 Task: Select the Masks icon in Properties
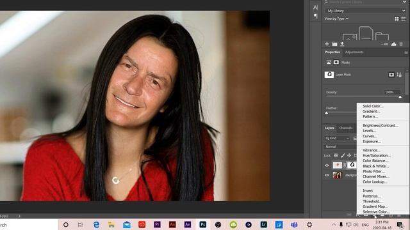point(336,62)
